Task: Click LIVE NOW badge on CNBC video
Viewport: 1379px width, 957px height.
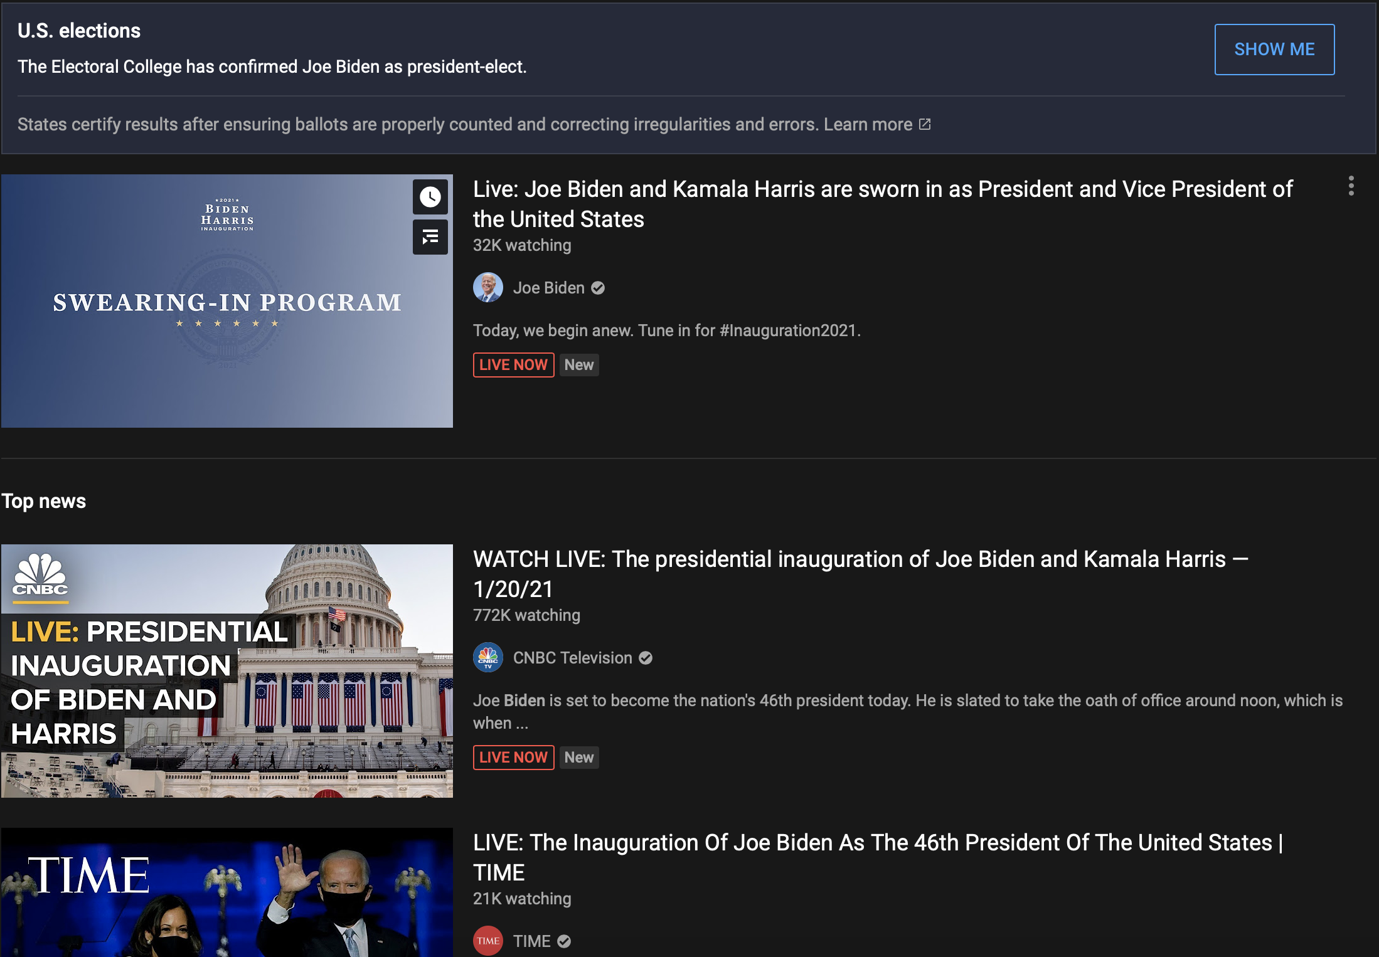Action: 514,758
